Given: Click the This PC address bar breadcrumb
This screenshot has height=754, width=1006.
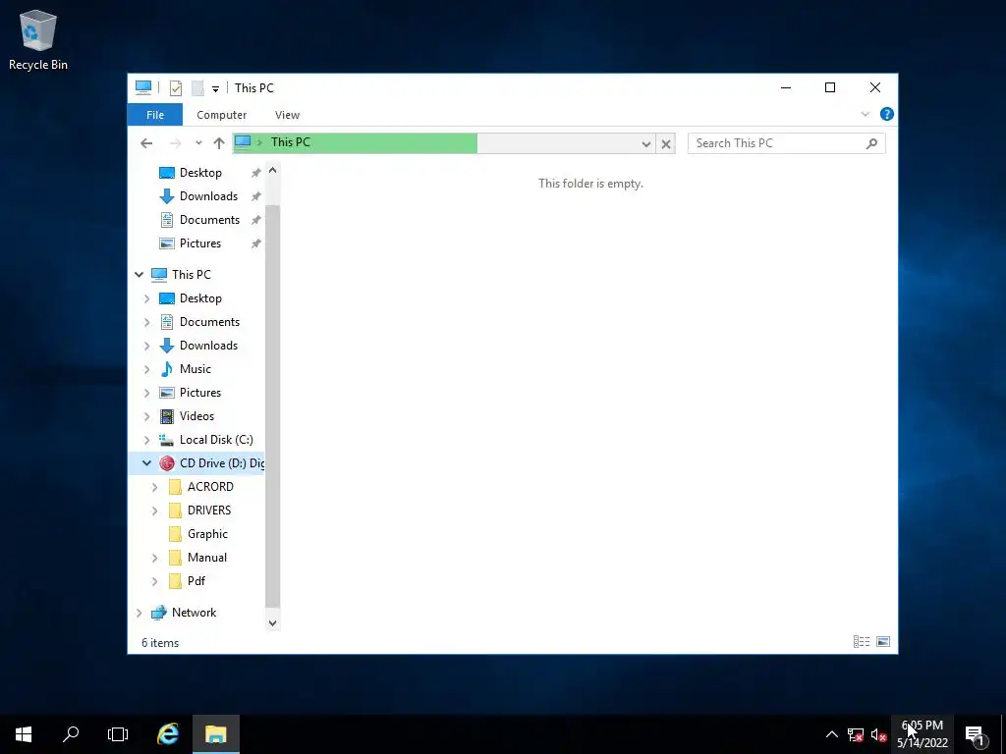Looking at the screenshot, I should pyautogui.click(x=290, y=142).
